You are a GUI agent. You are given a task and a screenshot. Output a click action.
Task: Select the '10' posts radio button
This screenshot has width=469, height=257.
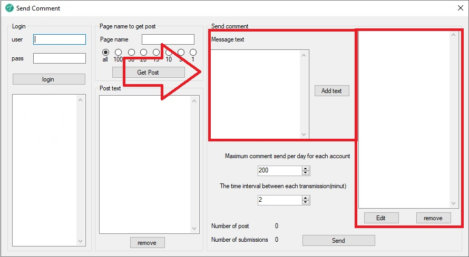point(169,52)
